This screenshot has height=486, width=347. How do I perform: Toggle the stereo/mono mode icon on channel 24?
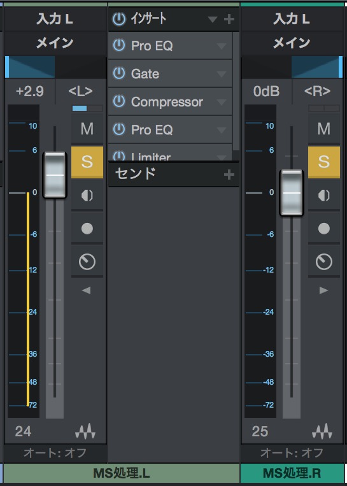pyautogui.click(x=87, y=196)
